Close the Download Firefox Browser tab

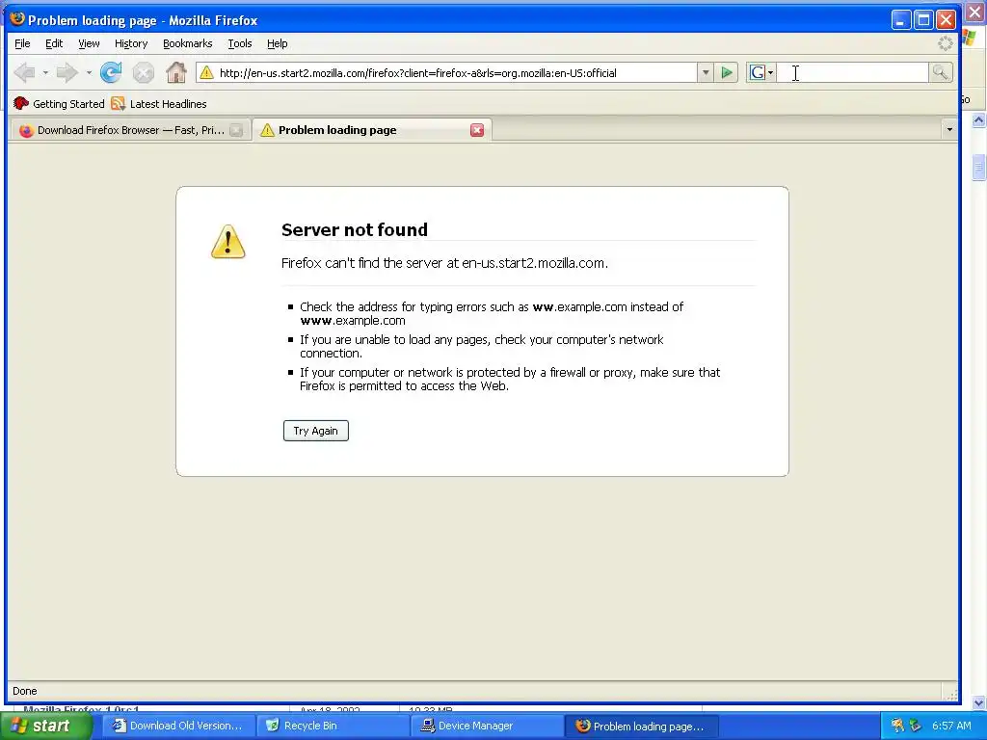[x=236, y=130]
